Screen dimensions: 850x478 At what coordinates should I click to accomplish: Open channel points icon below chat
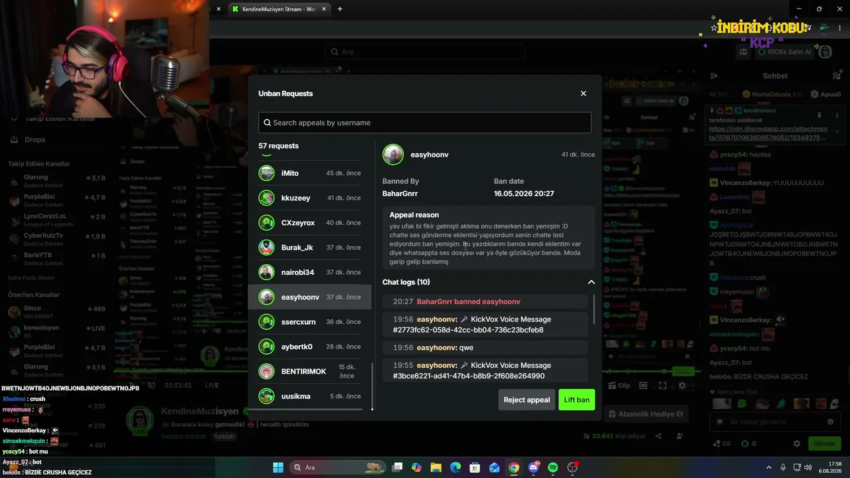[x=721, y=443]
